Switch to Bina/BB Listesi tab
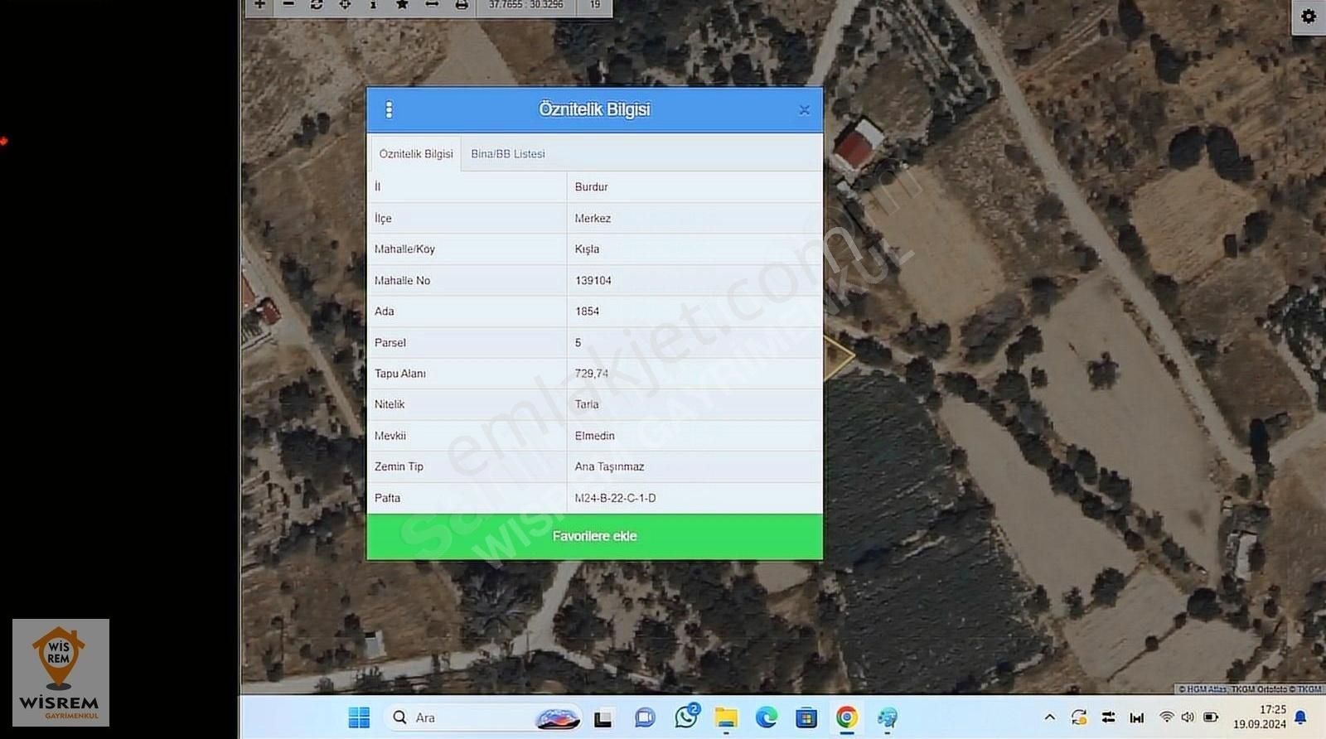The width and height of the screenshot is (1326, 739). click(508, 154)
